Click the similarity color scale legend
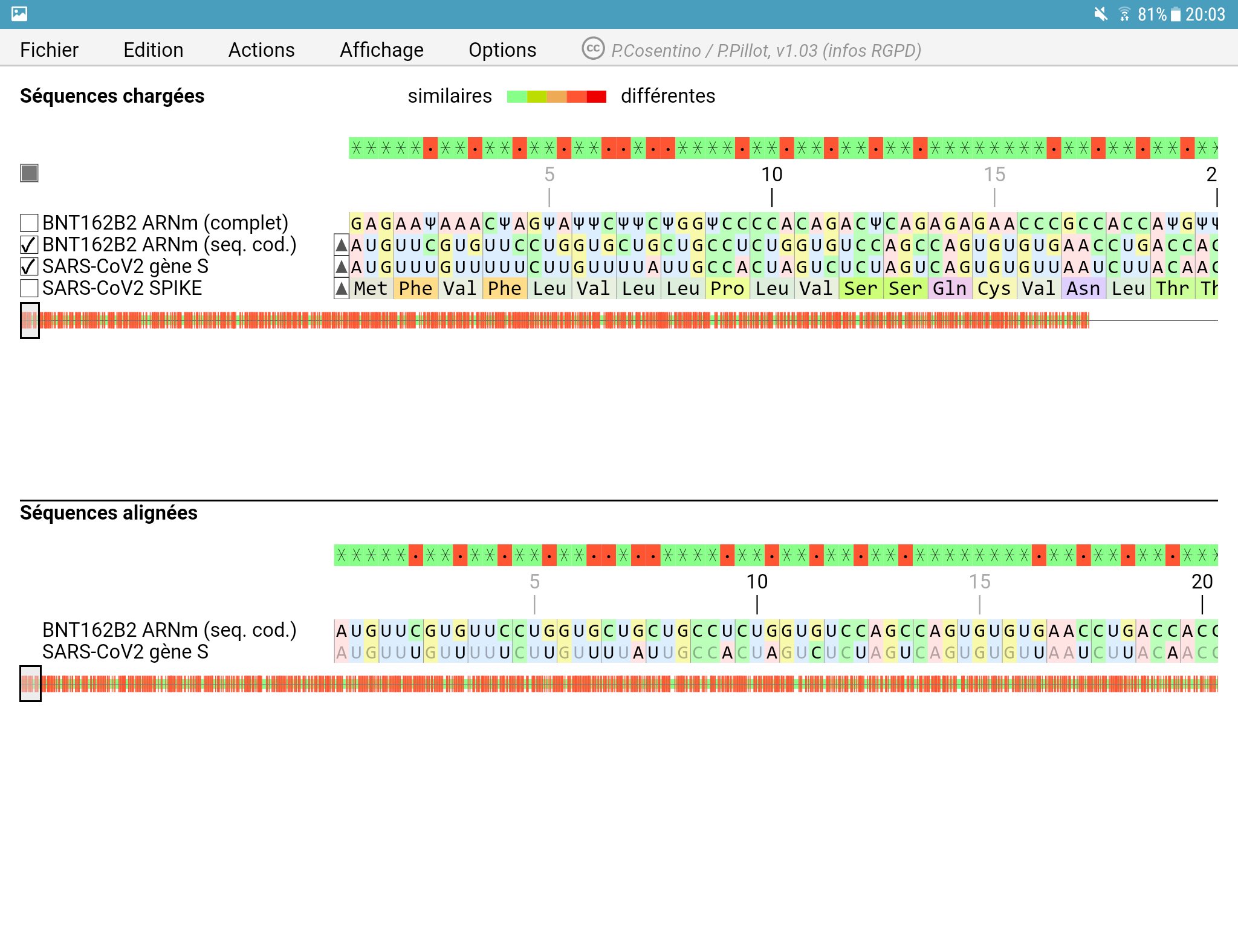This screenshot has width=1238, height=928. 556,97
